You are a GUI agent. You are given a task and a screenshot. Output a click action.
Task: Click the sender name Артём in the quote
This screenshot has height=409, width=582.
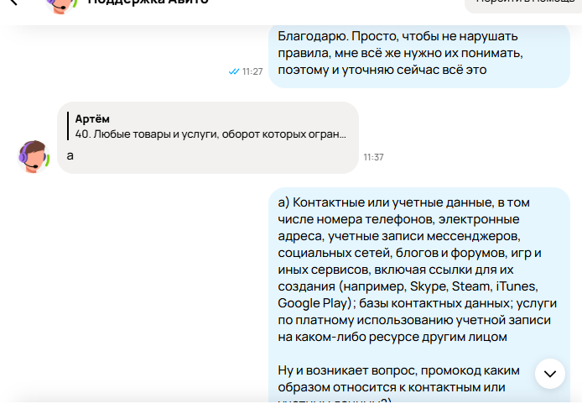92,118
